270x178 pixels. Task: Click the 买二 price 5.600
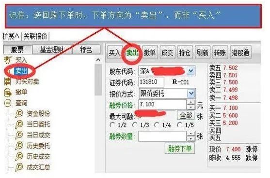coord(230,115)
